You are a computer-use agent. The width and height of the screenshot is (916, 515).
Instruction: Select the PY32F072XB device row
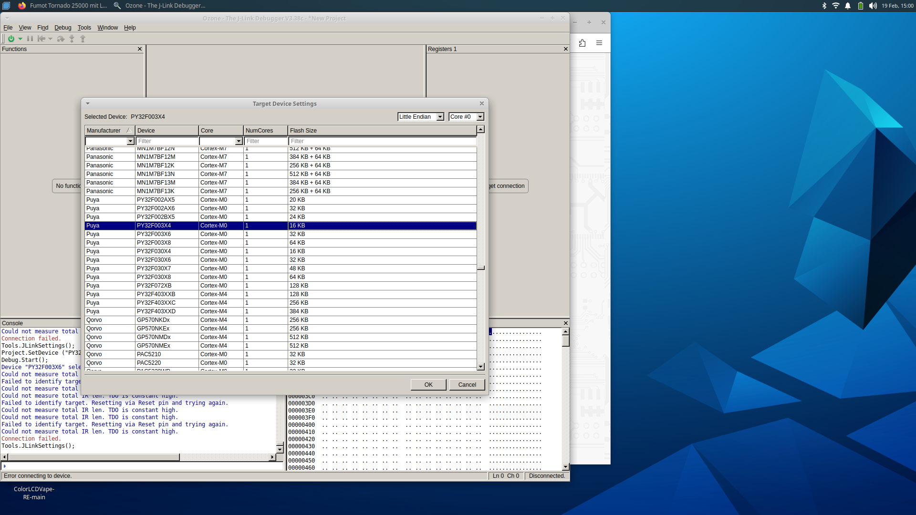[x=281, y=286]
